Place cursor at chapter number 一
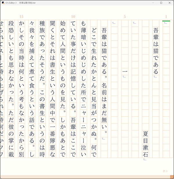The height and width of the screenshot is (179, 174). [x=125, y=71]
